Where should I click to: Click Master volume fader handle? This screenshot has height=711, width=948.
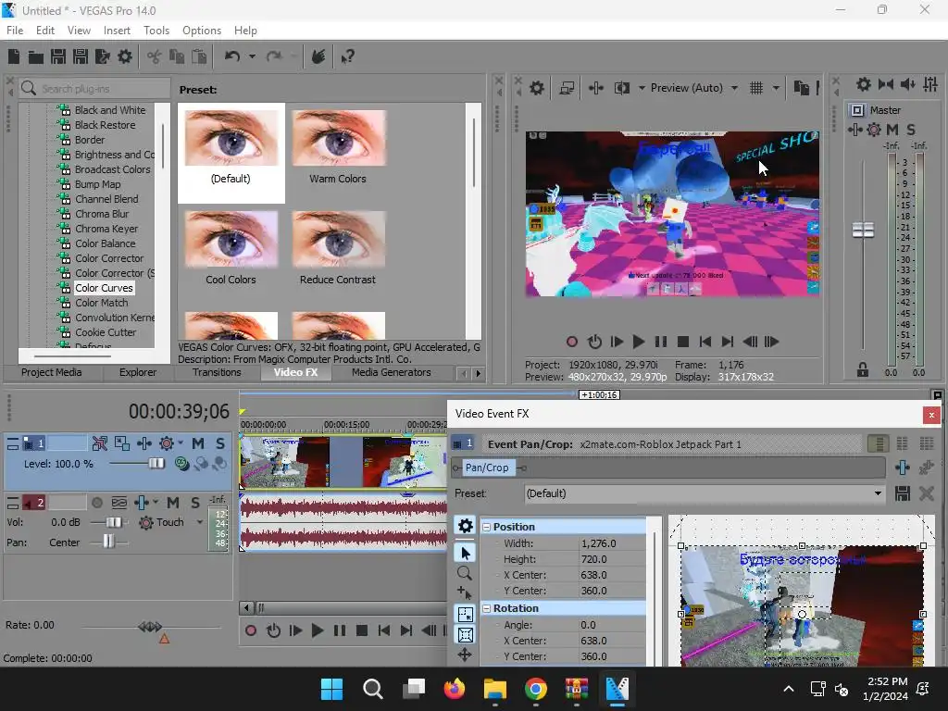(x=863, y=230)
